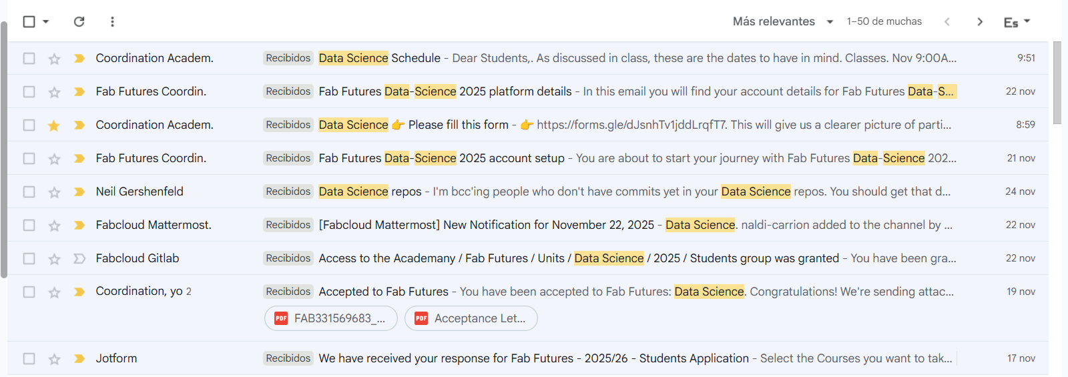Open the 'Es' input tools dropdown
This screenshot has width=1068, height=377.
pos(1017,22)
